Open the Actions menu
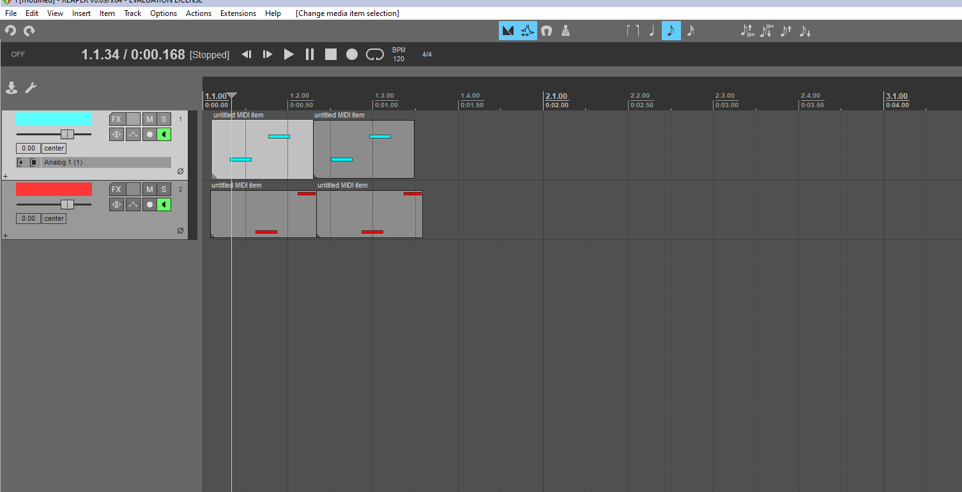The height and width of the screenshot is (492, 962). [x=199, y=13]
